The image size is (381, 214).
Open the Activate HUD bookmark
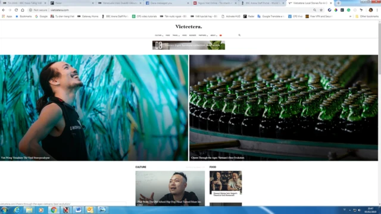coord(231,16)
